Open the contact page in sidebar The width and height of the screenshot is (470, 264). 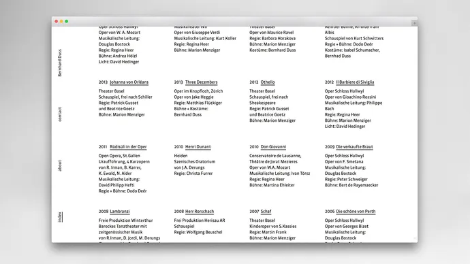60,114
